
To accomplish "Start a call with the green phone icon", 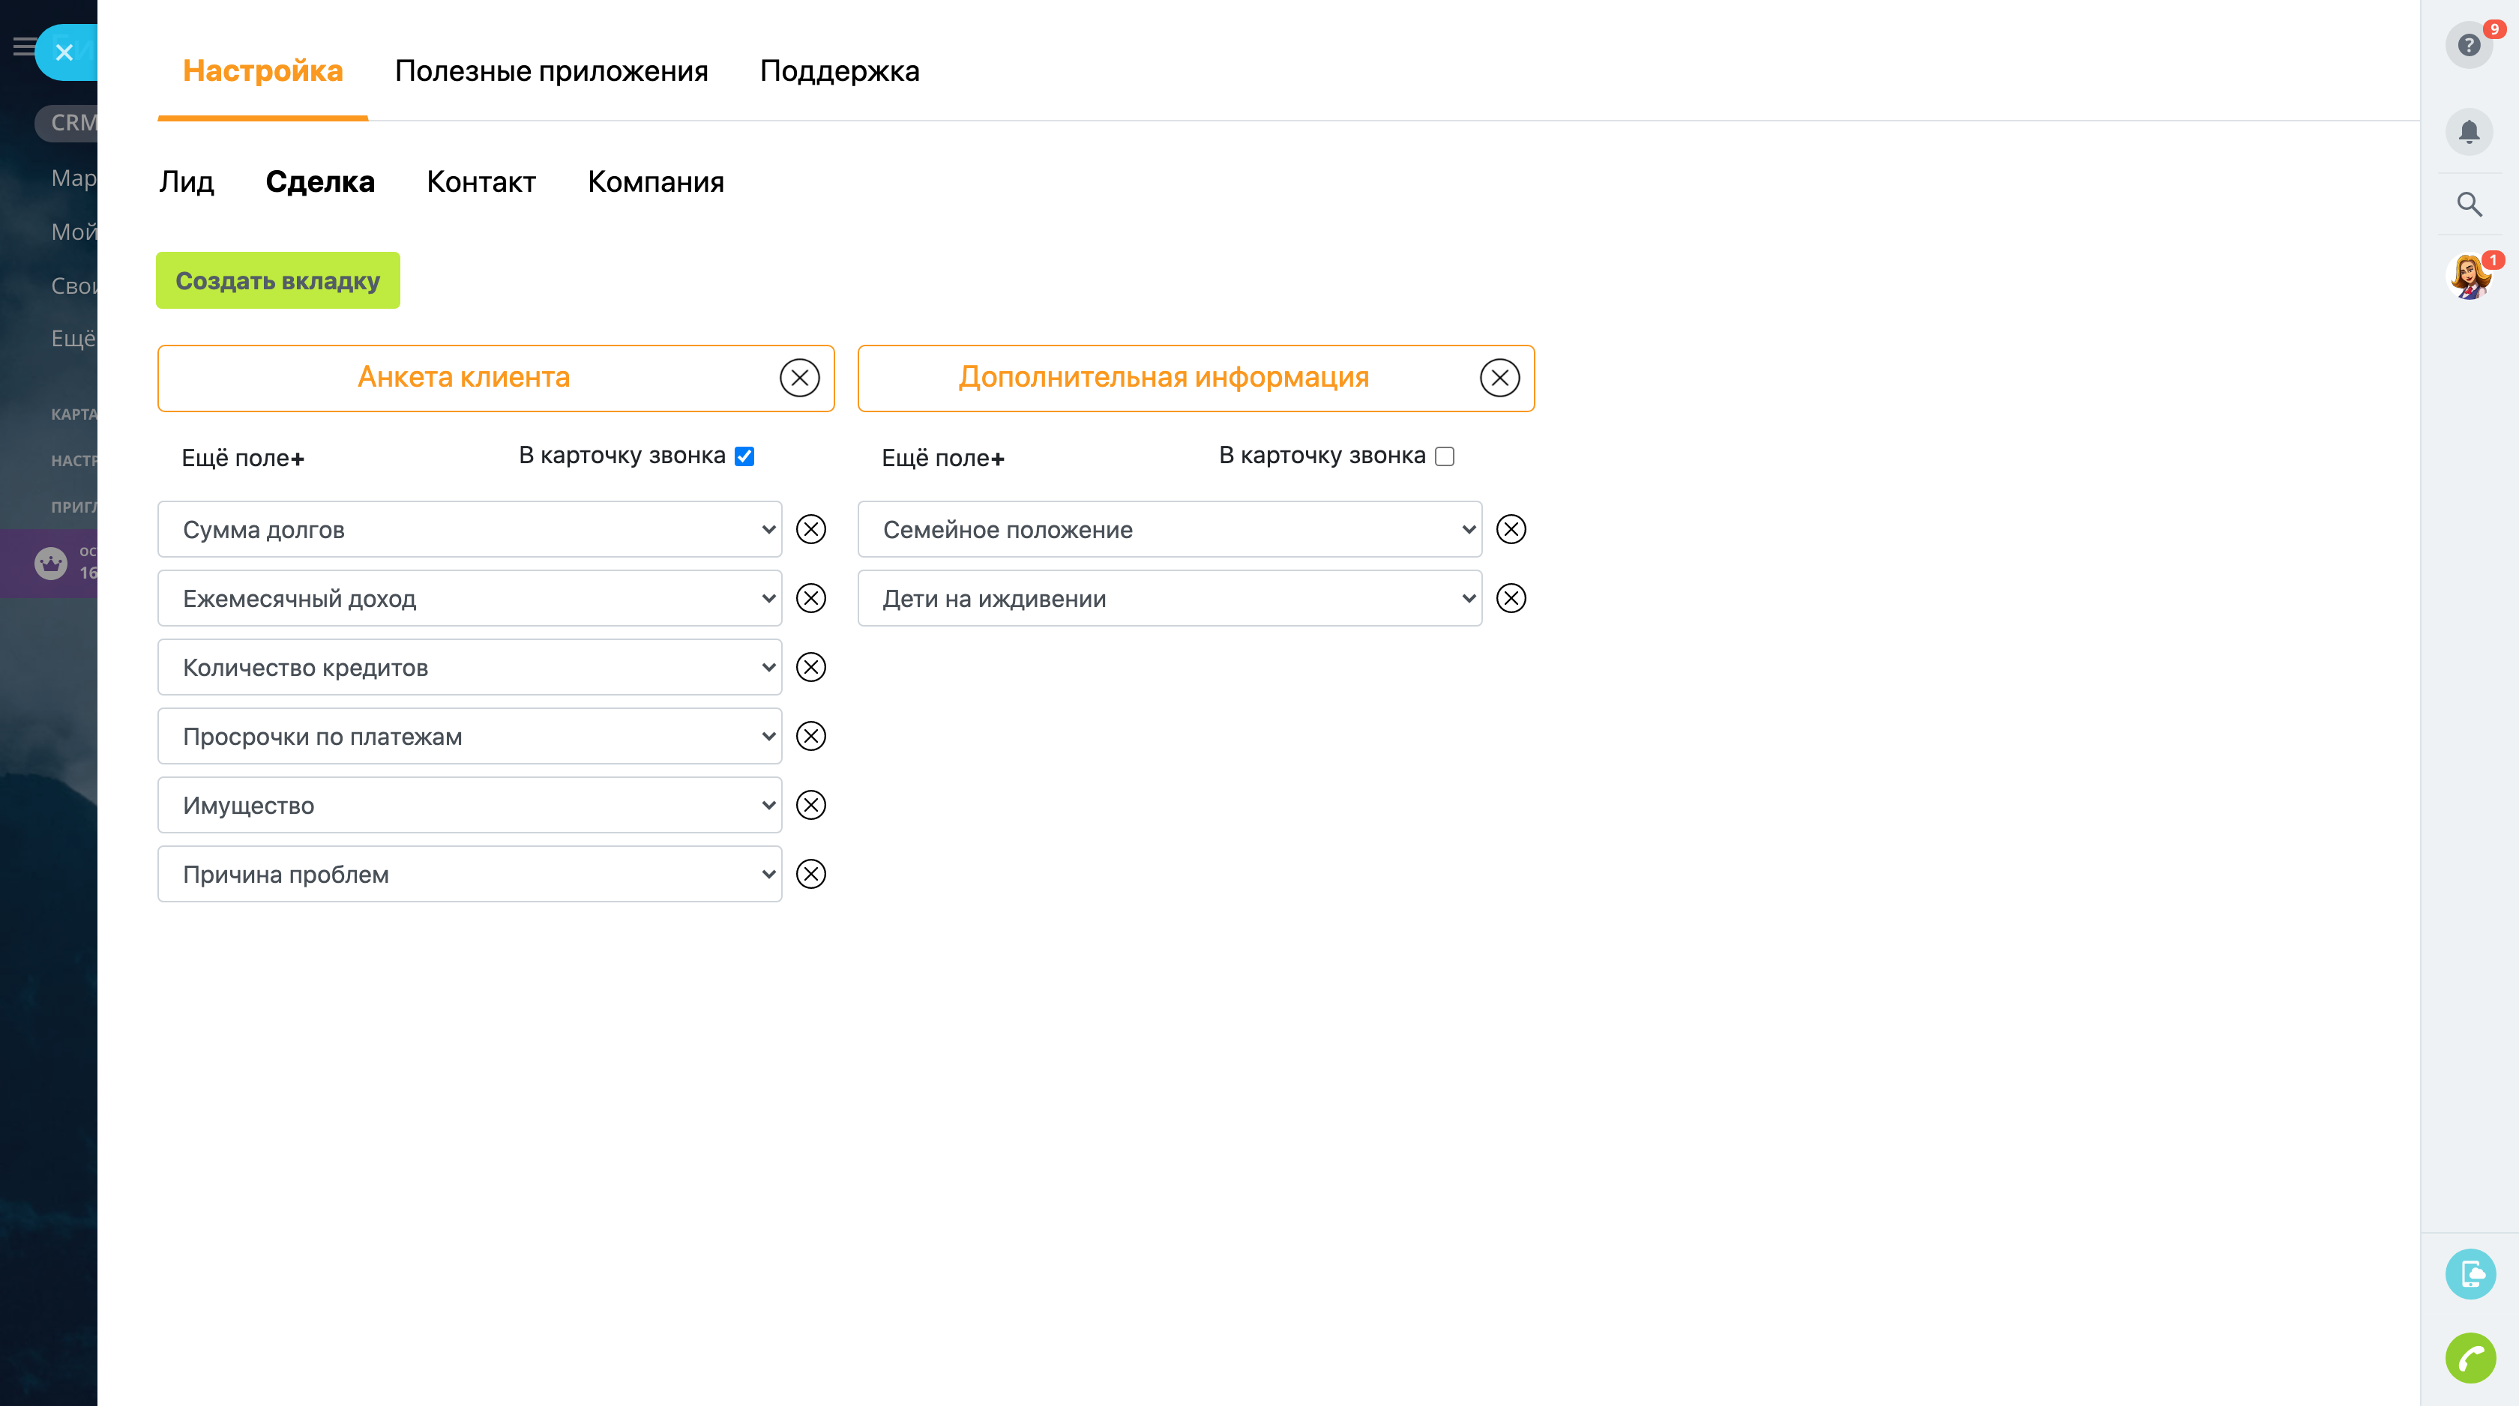I will pos(2472,1358).
